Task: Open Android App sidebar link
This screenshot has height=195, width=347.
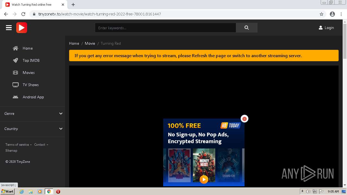Action: coord(33,97)
